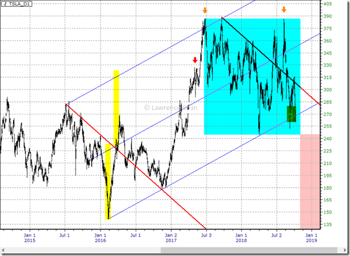Click the Jan 1 2018 date label

241,238
